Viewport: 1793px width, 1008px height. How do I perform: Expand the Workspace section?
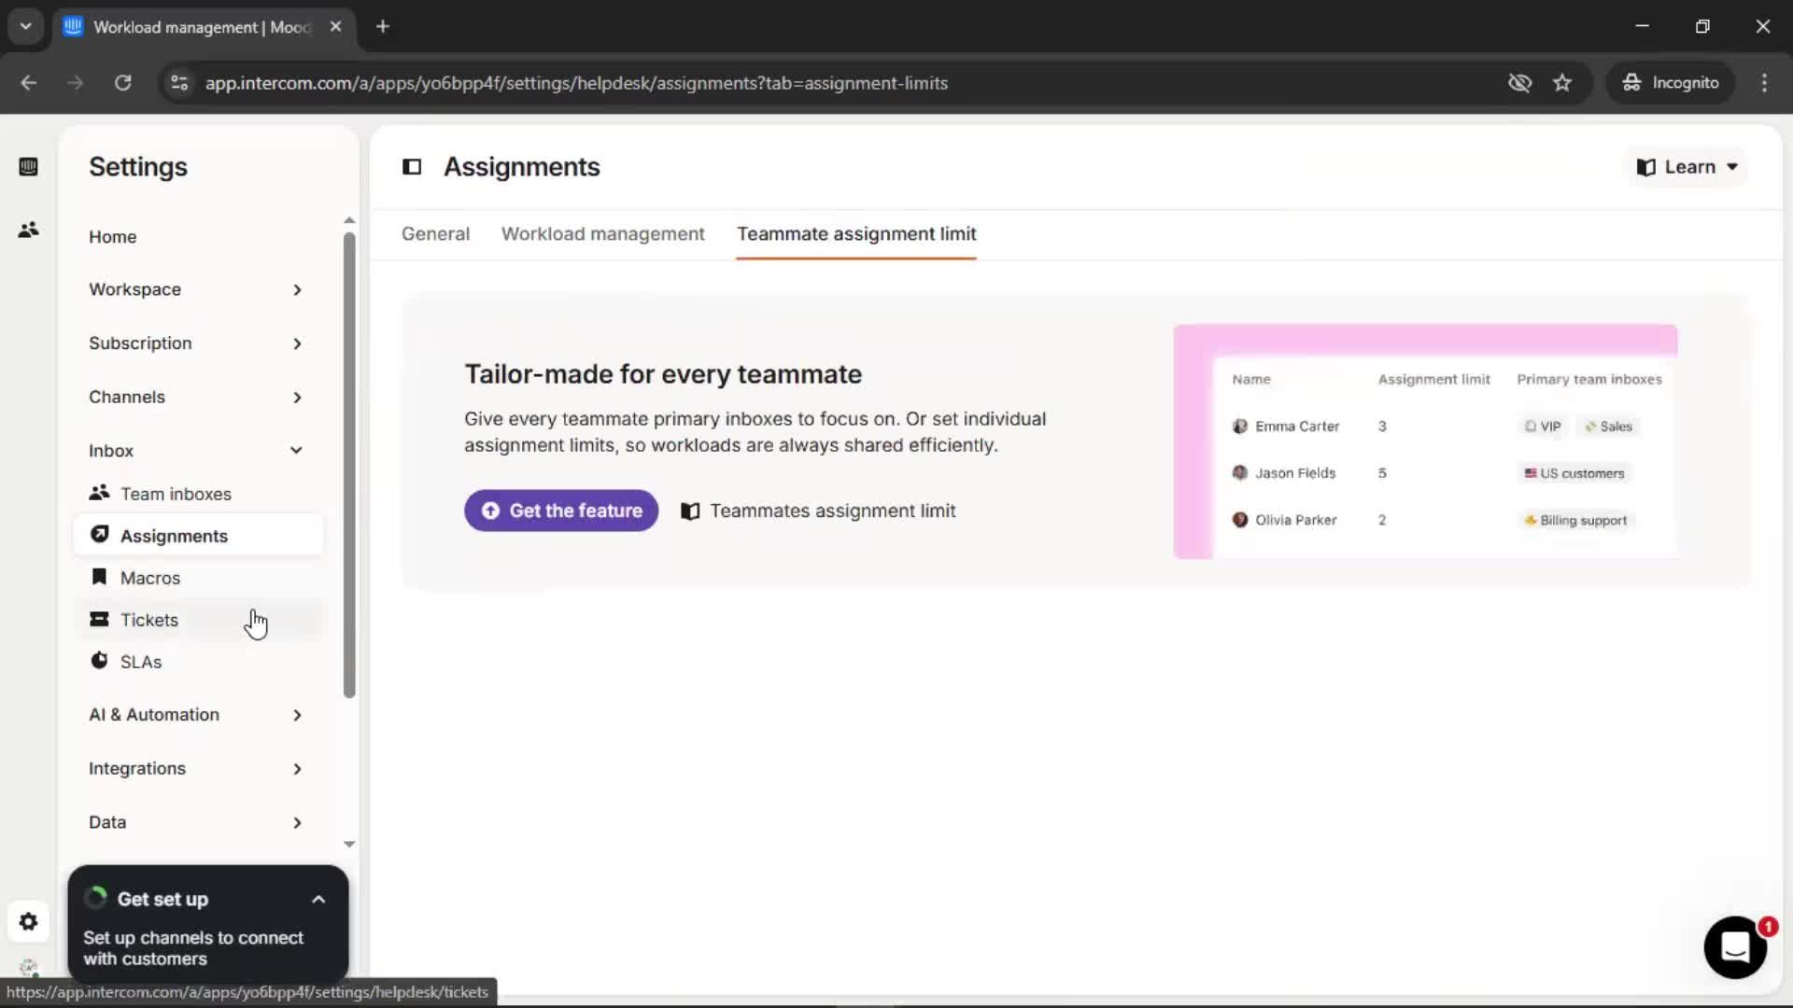click(x=196, y=289)
